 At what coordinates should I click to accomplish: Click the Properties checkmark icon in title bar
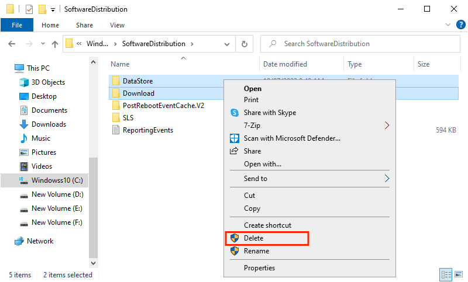point(29,9)
